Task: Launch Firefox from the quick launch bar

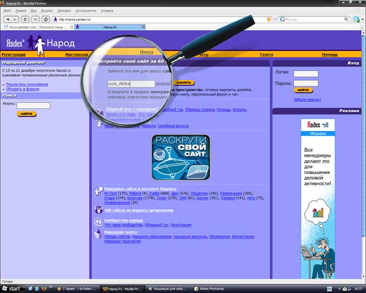Action: (x=44, y=289)
